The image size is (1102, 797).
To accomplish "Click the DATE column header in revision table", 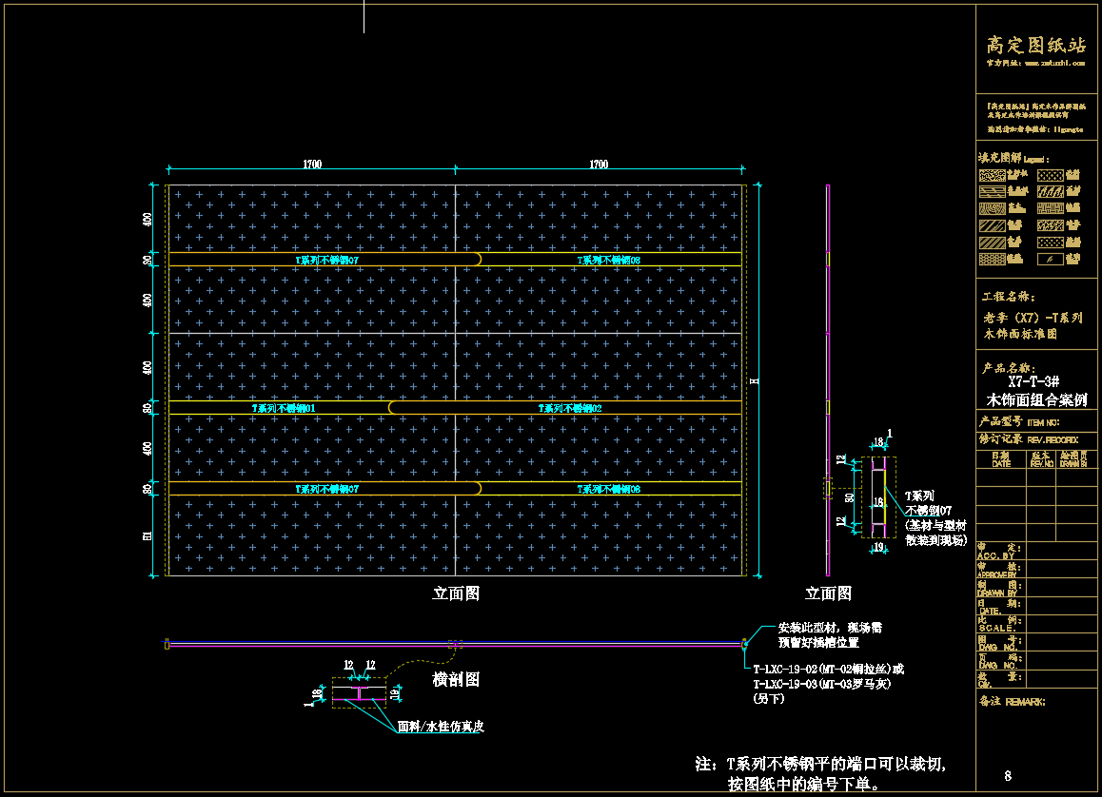I will pyautogui.click(x=1001, y=461).
